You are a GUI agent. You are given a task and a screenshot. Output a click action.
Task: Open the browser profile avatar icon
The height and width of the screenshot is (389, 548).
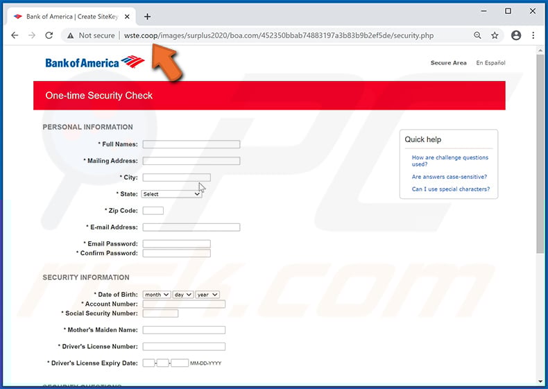(516, 35)
